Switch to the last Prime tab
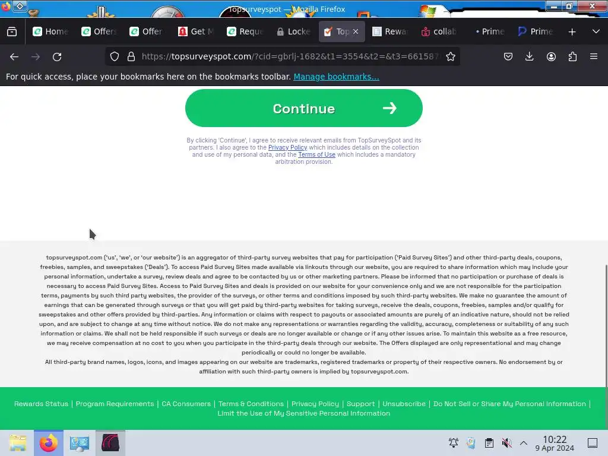This screenshot has height=456, width=608. pyautogui.click(x=536, y=31)
